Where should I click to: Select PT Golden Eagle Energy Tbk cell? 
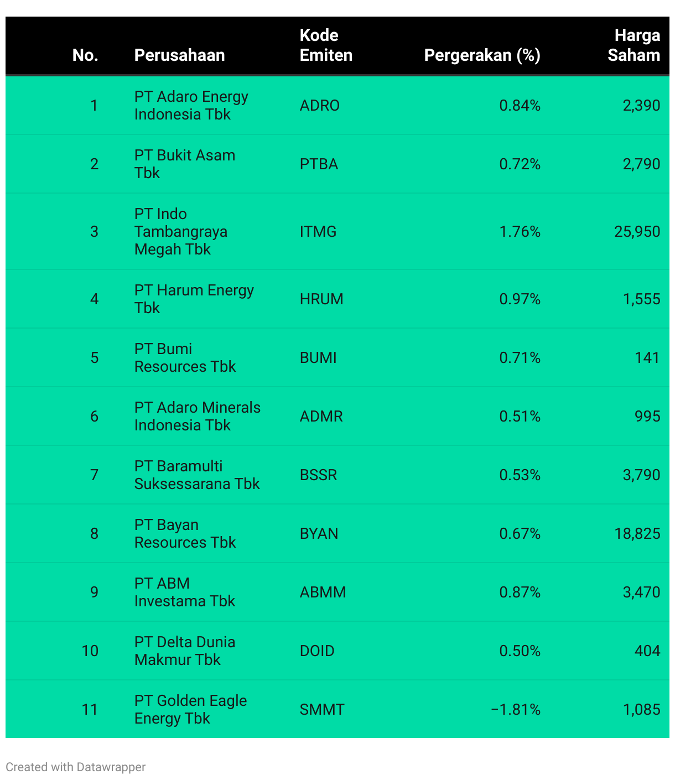pyautogui.click(x=191, y=709)
